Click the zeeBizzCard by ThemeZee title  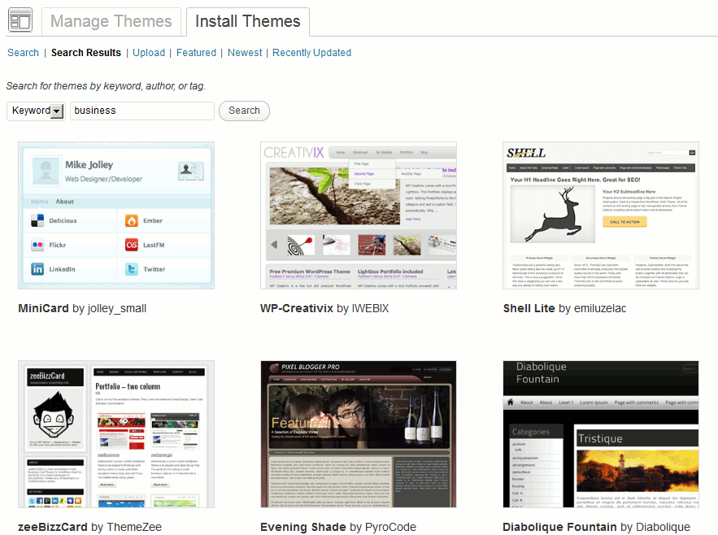89,527
